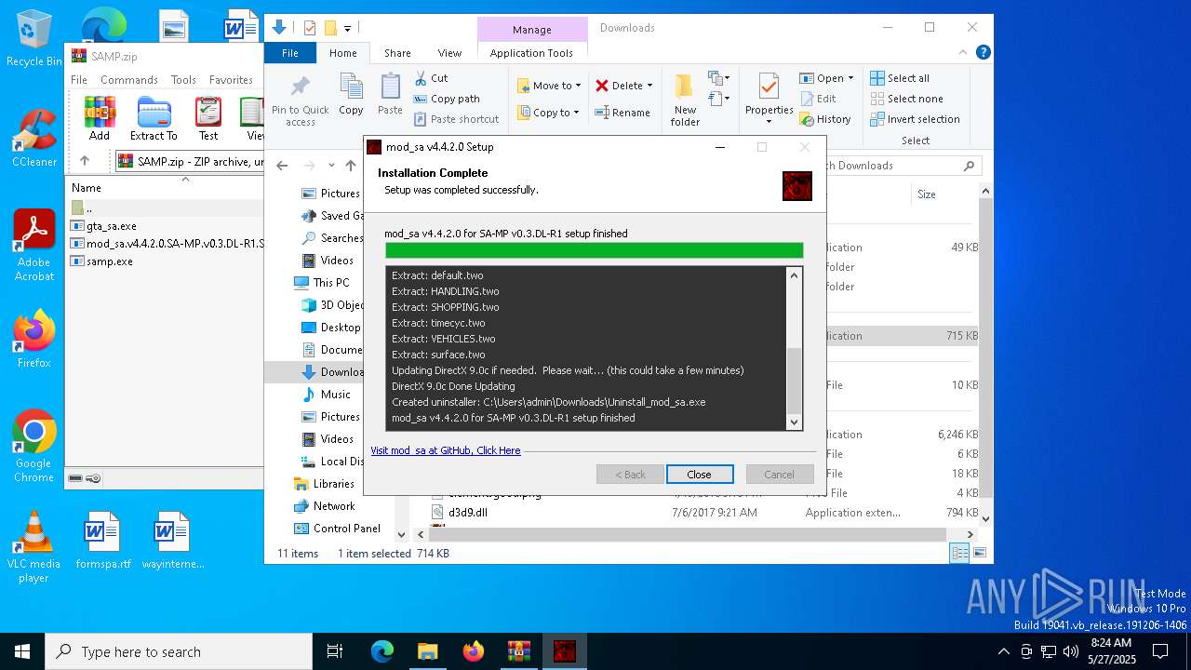Open the WinRAR Favorites menu
The height and width of the screenshot is (670, 1191).
231,80
